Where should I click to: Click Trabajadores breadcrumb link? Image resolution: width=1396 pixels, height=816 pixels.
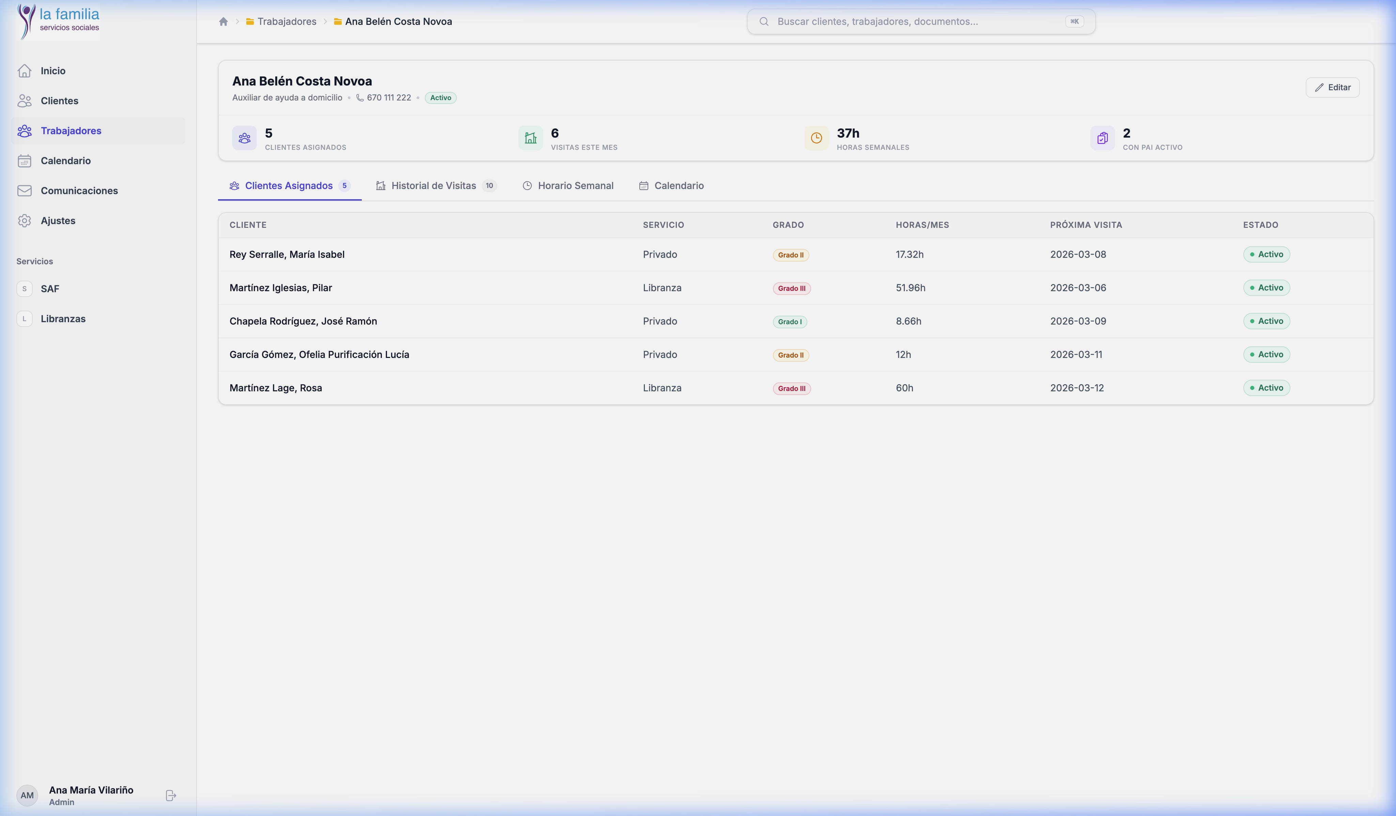(286, 21)
